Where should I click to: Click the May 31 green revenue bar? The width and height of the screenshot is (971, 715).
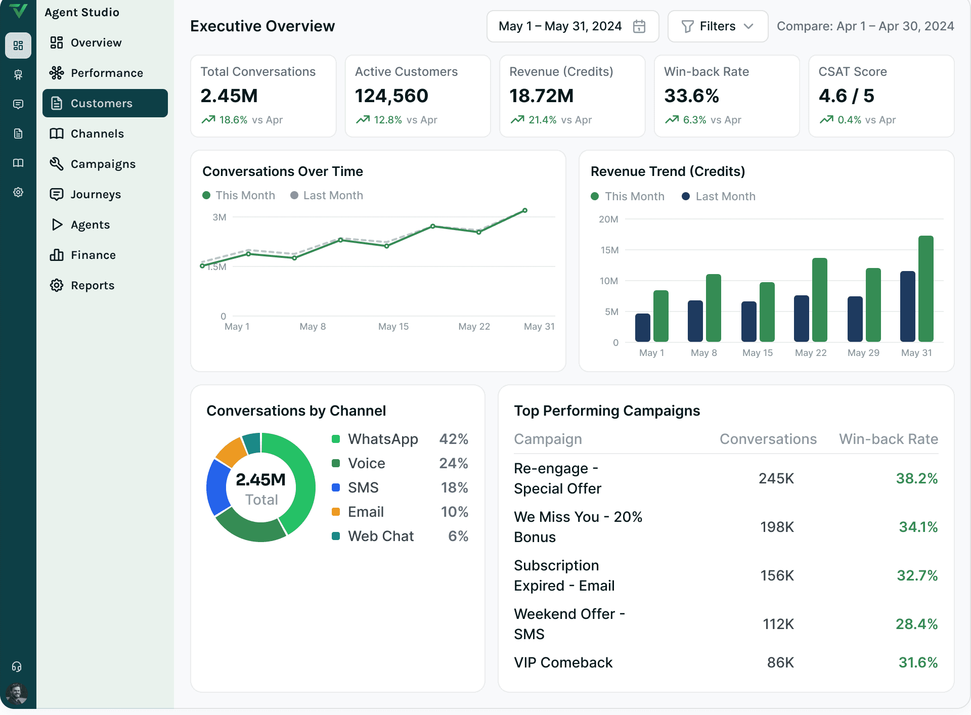tap(925, 289)
